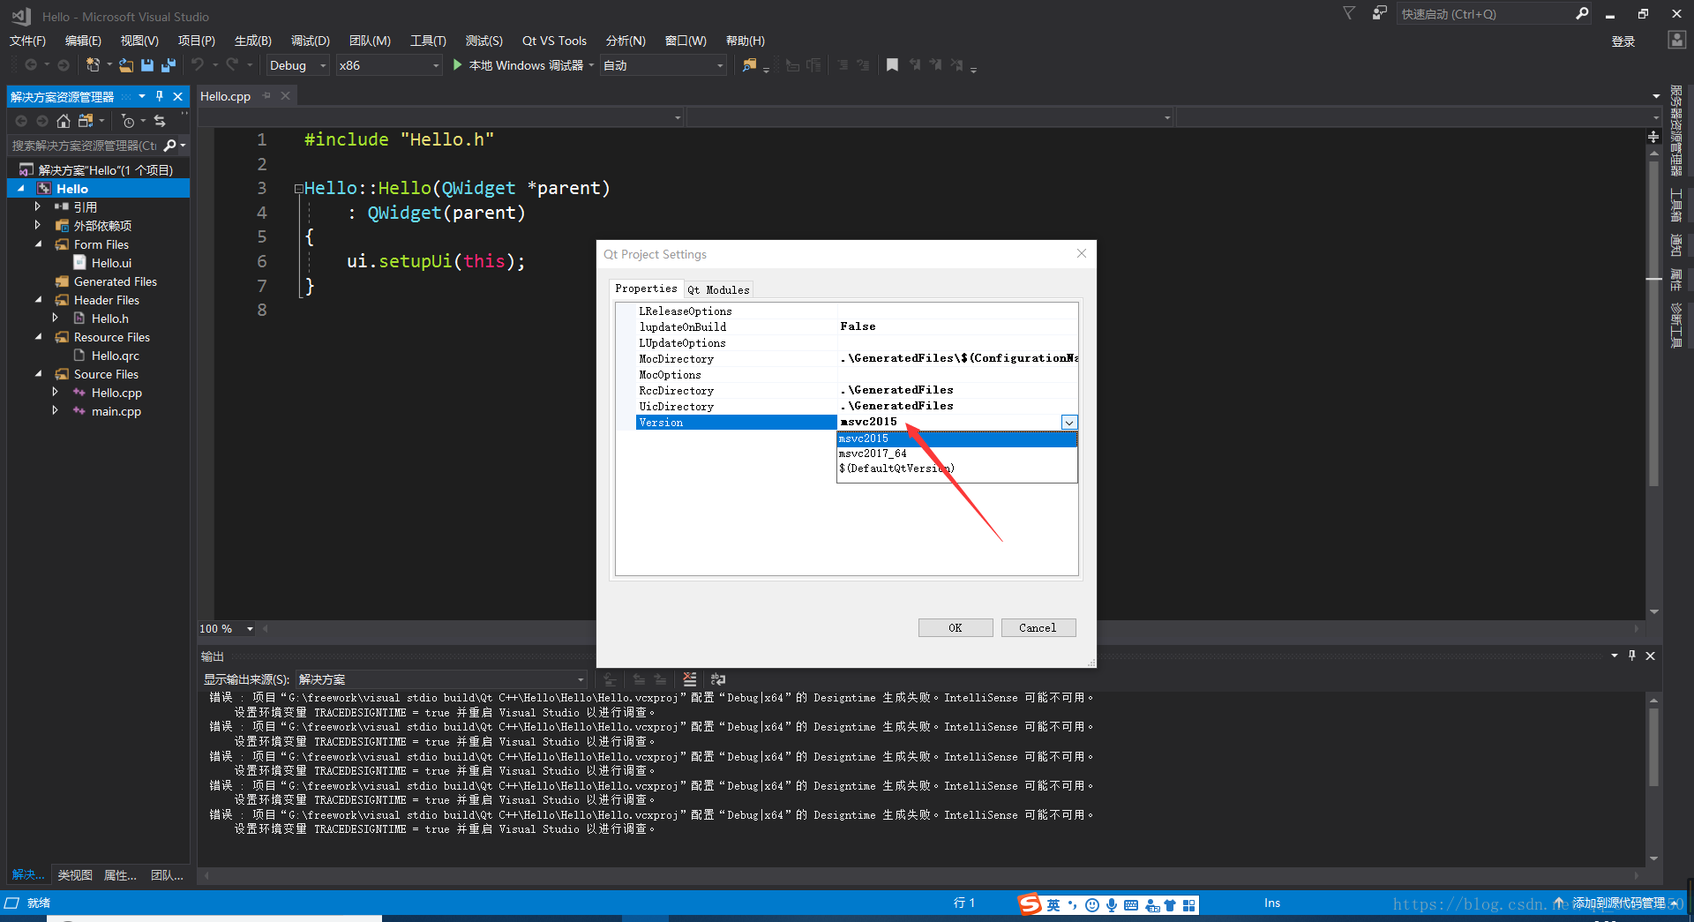This screenshot has width=1694, height=922.
Task: Click the find in files toolbar icon
Action: coord(749,65)
